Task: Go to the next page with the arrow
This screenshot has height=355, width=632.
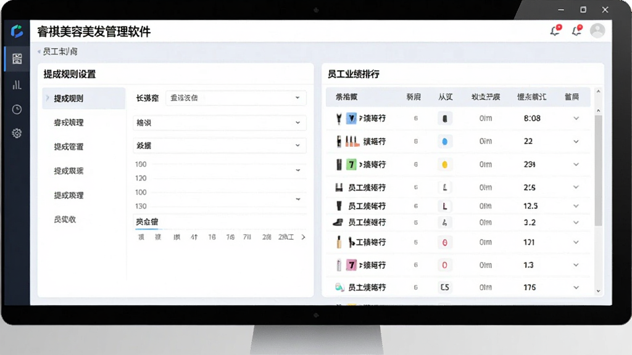Action: click(x=304, y=237)
